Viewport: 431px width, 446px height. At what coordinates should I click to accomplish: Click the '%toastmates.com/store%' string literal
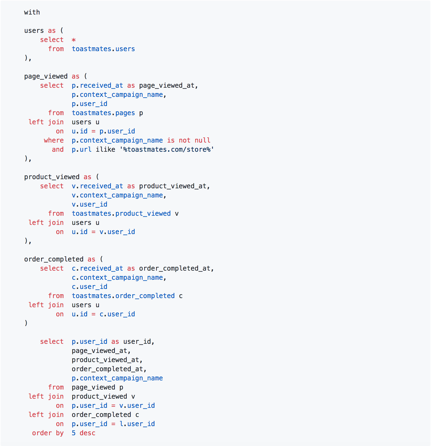coord(167,150)
